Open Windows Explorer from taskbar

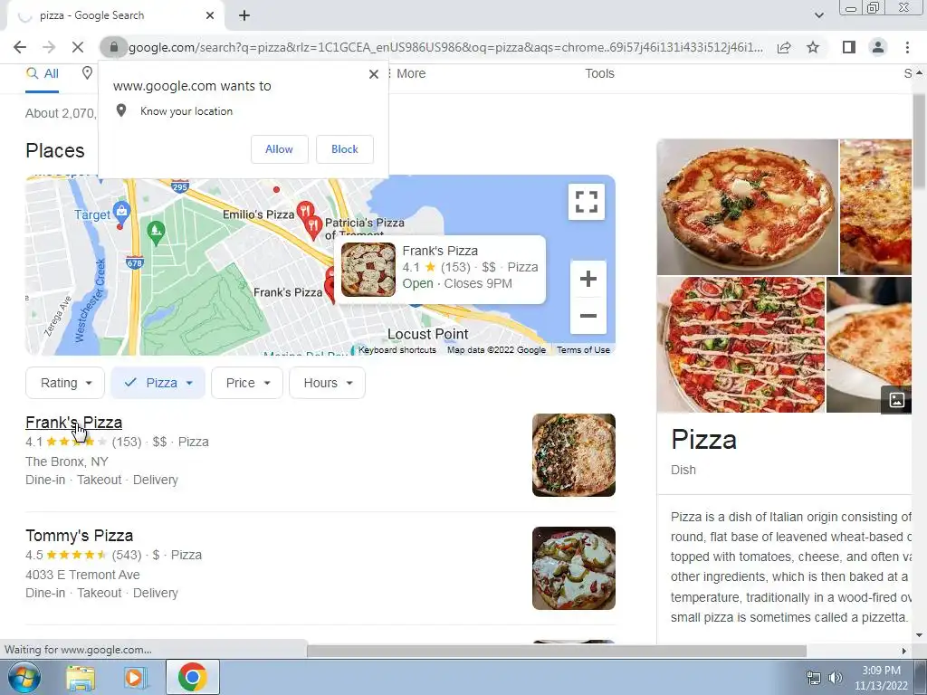tap(81, 677)
